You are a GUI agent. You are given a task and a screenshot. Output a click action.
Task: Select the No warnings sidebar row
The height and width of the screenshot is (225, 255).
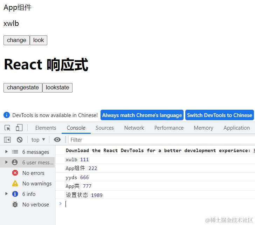click(x=27, y=183)
